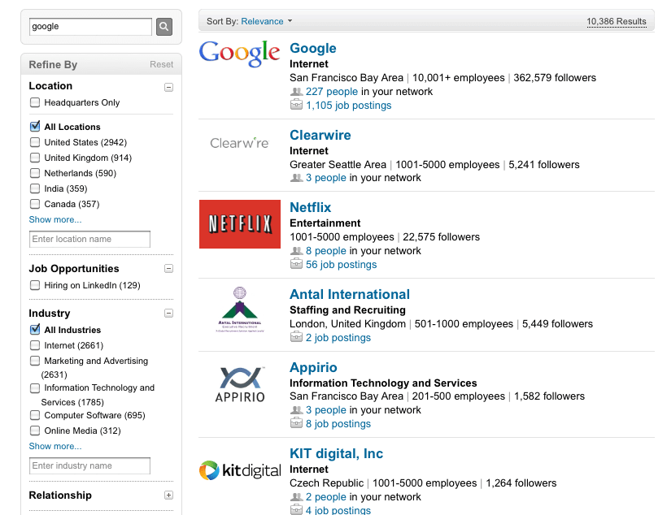Viewport: 667px width, 515px height.
Task: Show more industries link
Action: [55, 446]
